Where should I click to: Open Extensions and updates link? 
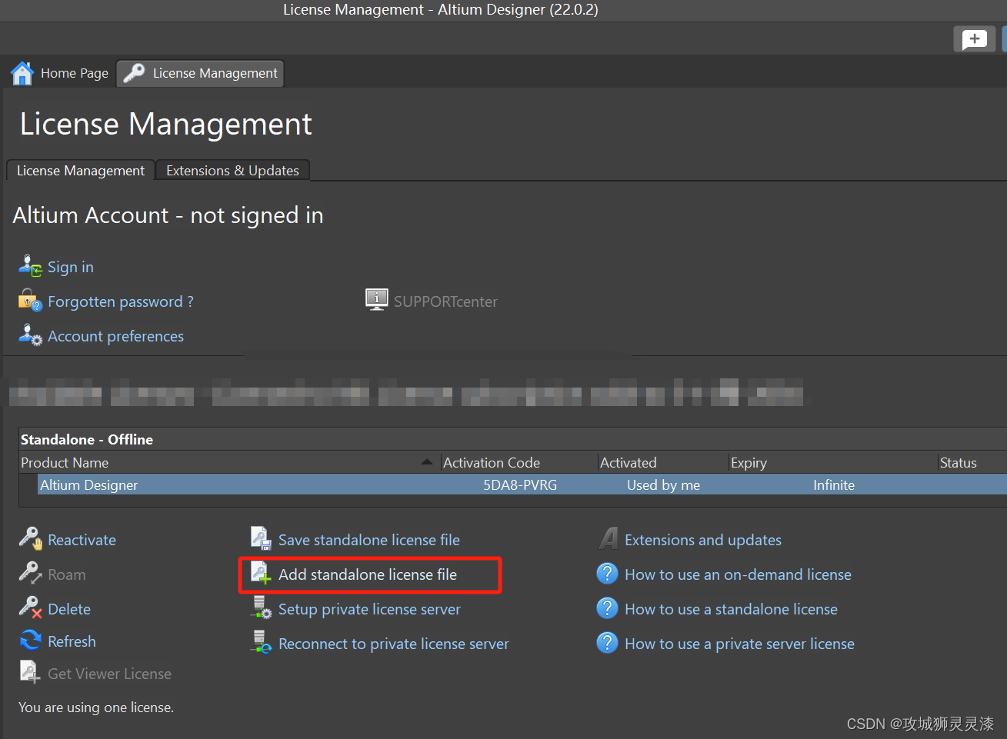coord(703,540)
